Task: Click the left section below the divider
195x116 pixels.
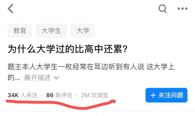Action: (x=49, y=114)
